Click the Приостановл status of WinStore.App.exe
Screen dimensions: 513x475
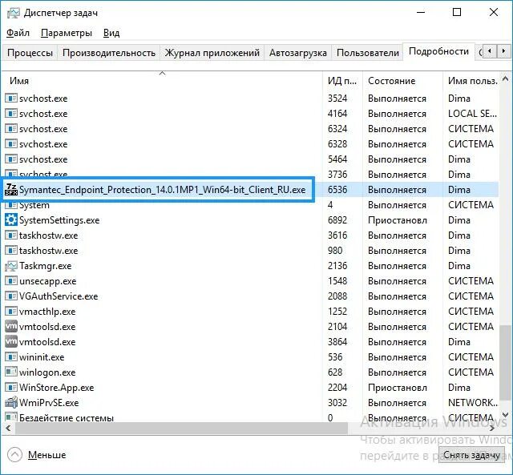[x=398, y=388]
